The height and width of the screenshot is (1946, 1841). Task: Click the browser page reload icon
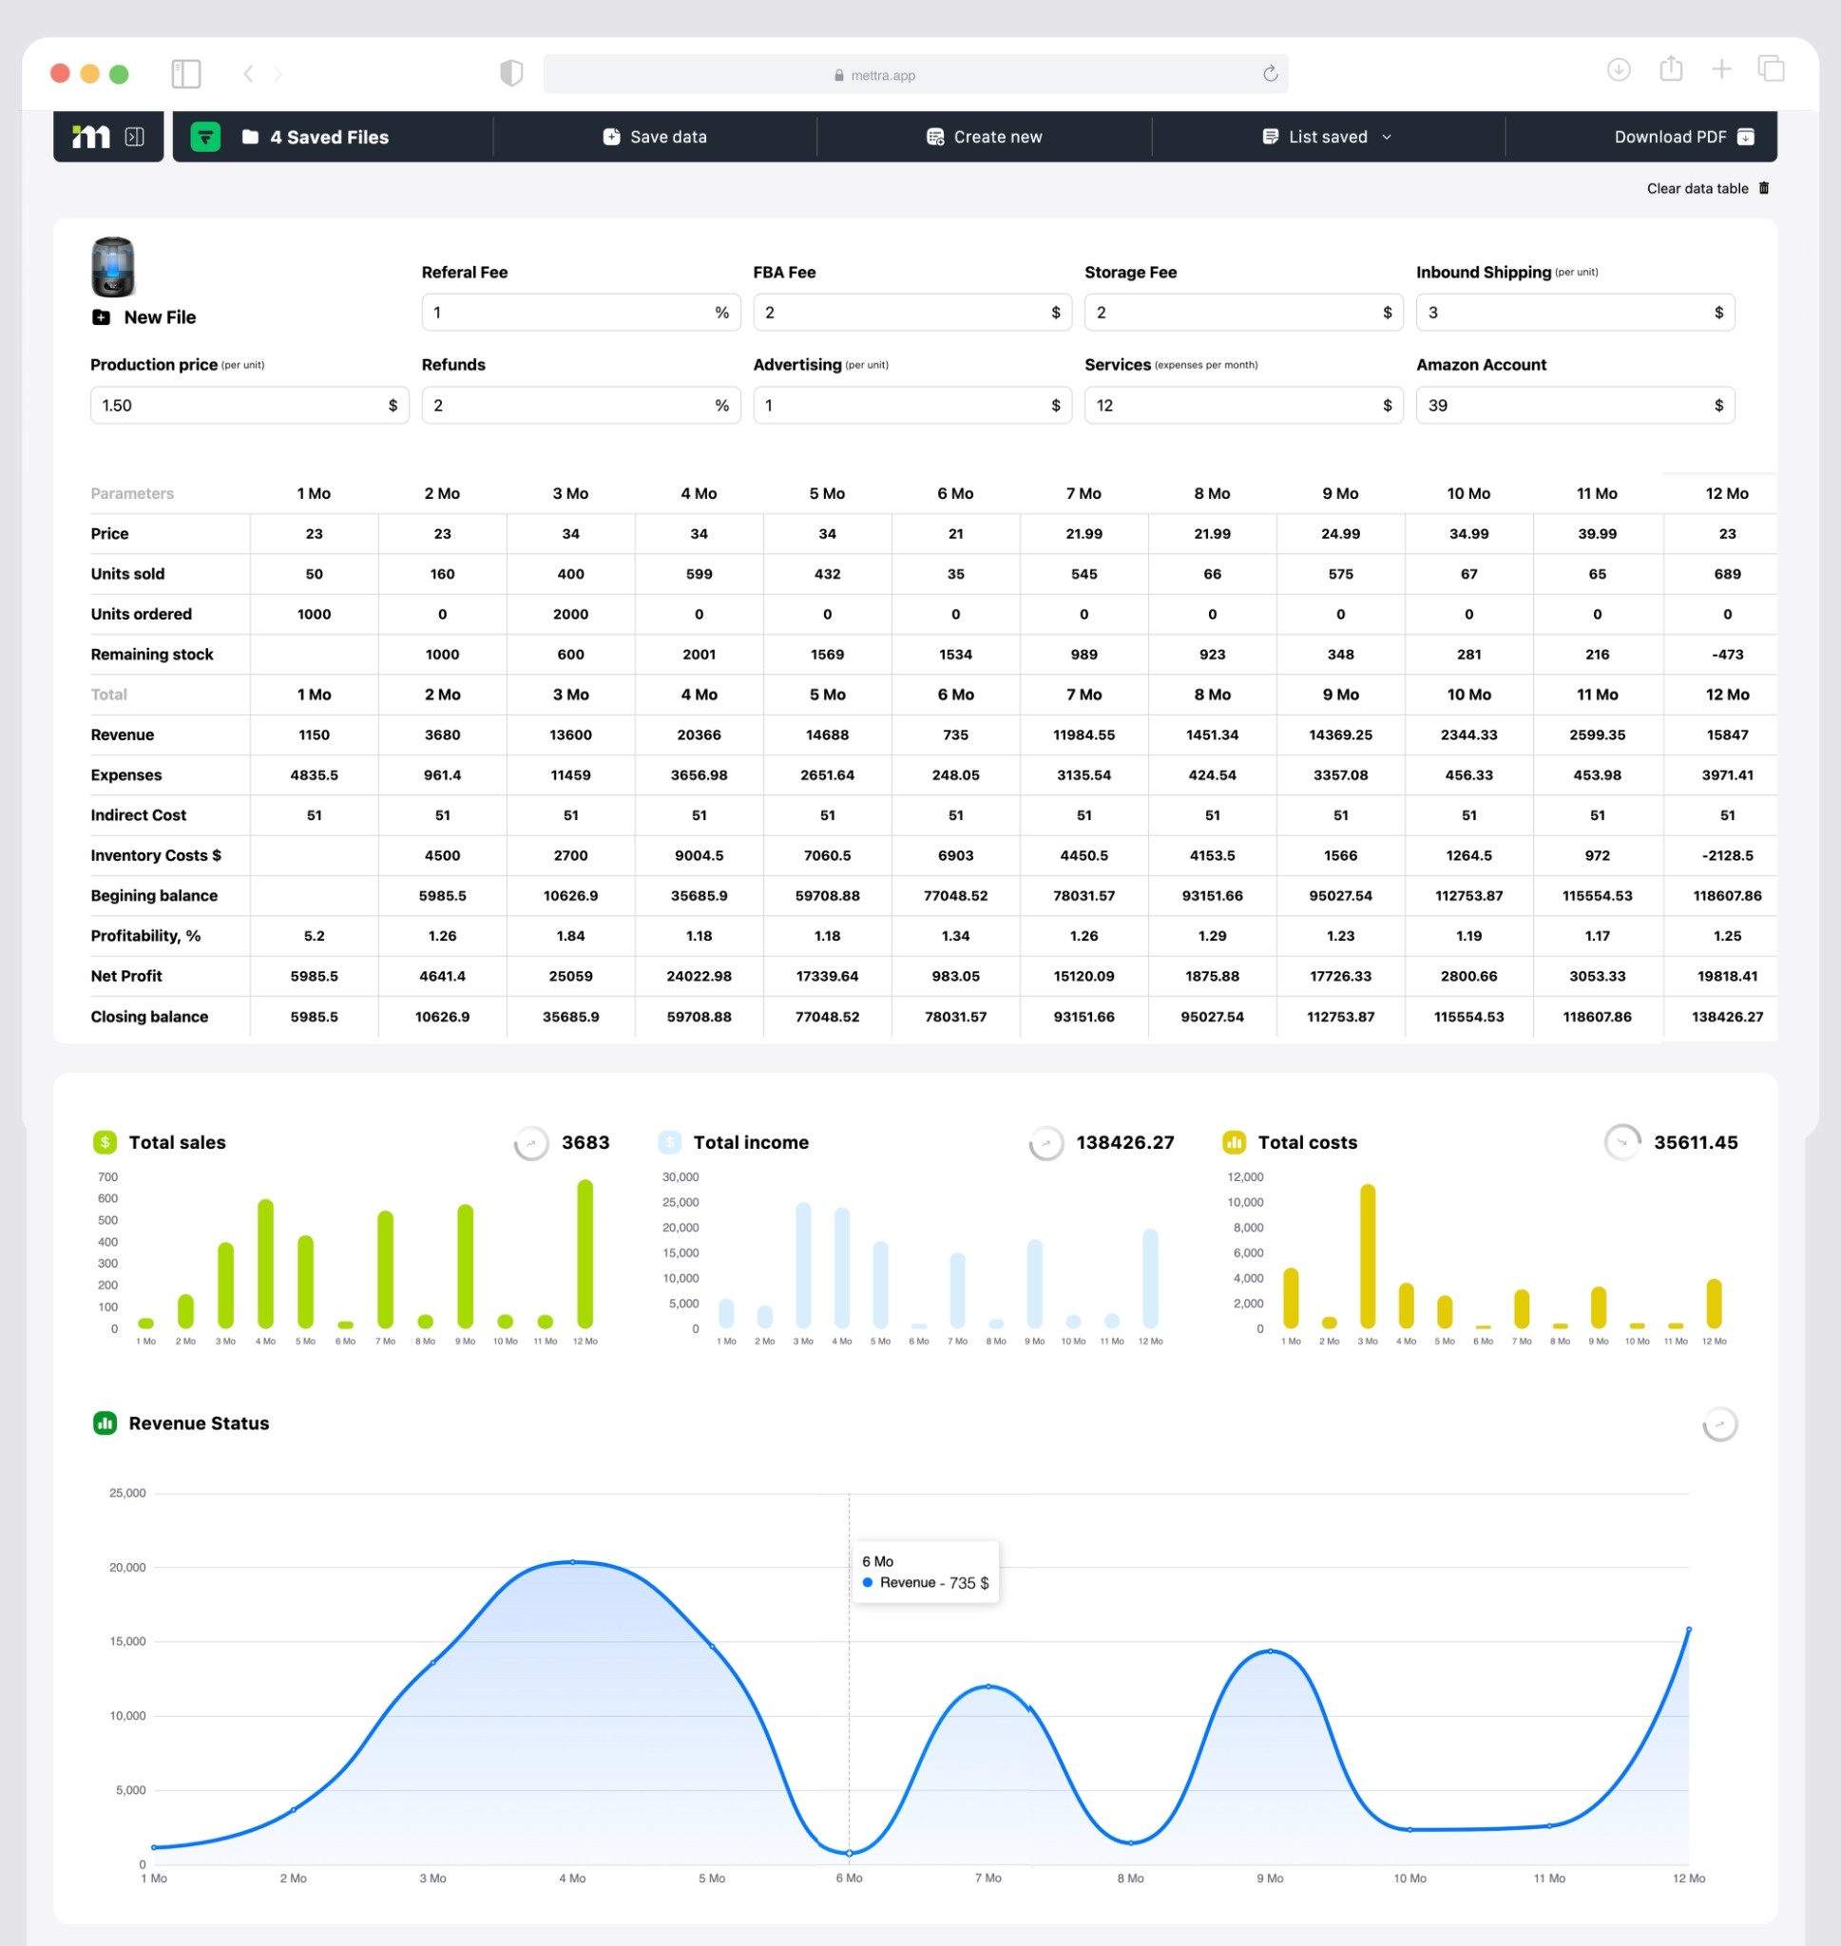(x=1270, y=72)
